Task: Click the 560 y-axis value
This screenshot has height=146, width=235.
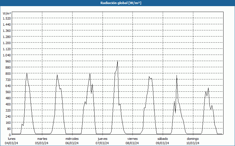Action: pyautogui.click(x=8, y=92)
